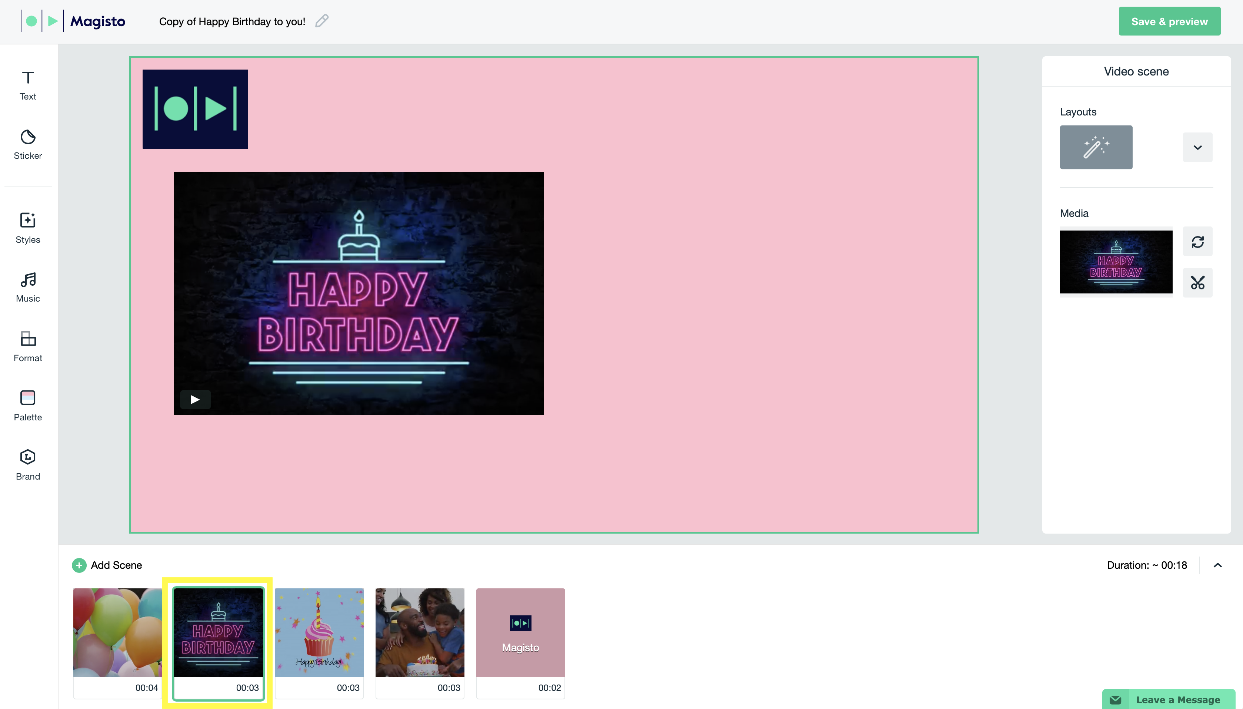Replace media using the refresh icon
This screenshot has width=1243, height=709.
pos(1197,242)
